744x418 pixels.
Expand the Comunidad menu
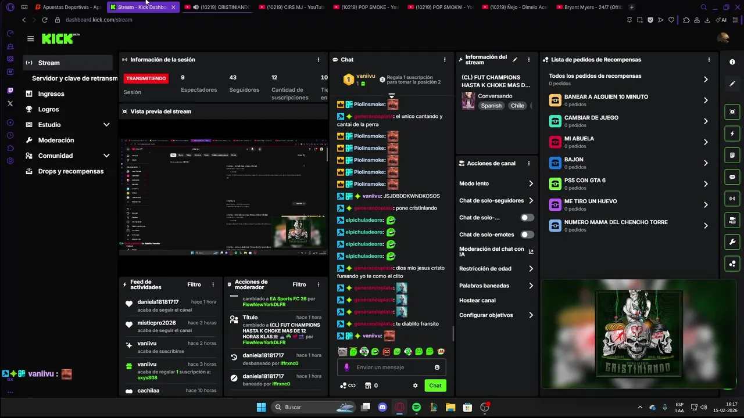[106, 156]
